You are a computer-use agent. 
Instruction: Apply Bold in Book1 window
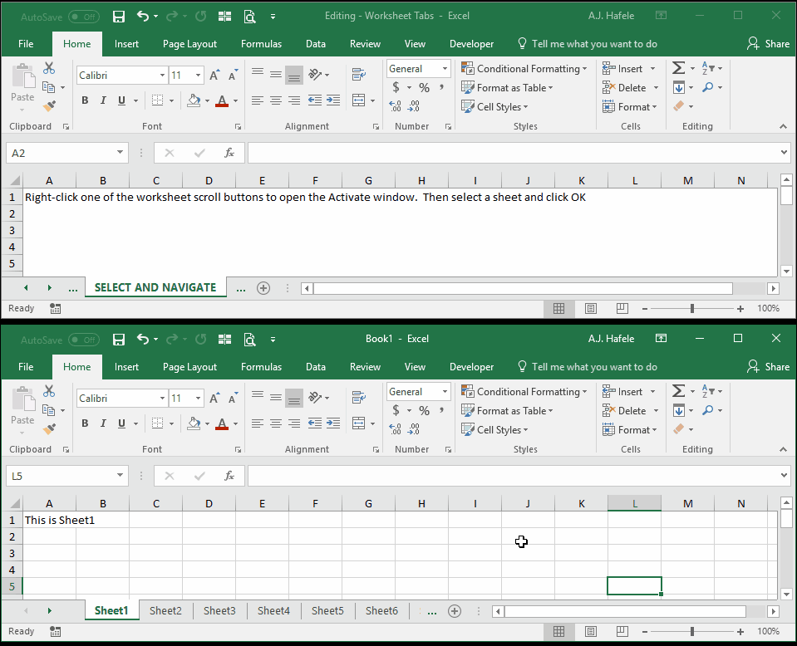85,423
